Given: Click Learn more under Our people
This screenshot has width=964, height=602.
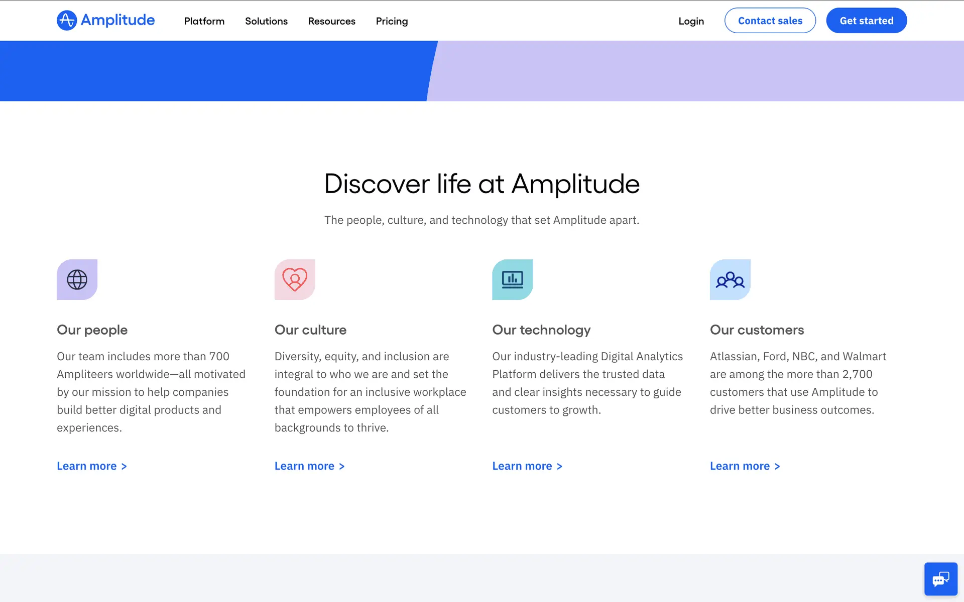Looking at the screenshot, I should [x=91, y=466].
